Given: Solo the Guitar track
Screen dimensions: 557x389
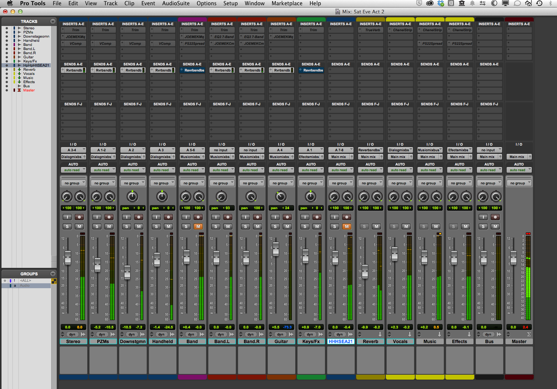Looking at the screenshot, I should pos(275,226).
